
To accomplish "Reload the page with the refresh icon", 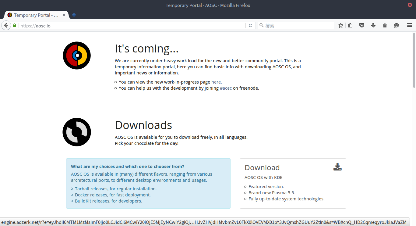I will click(250, 26).
